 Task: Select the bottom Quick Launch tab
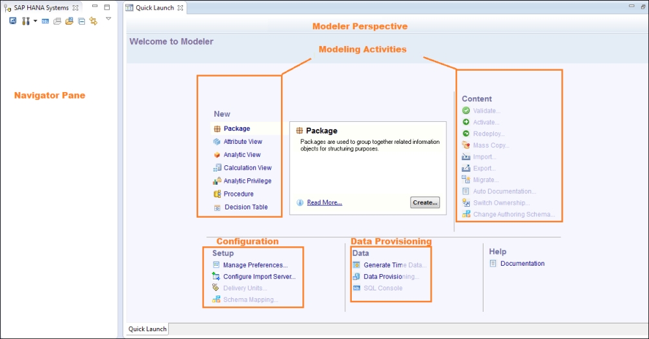pos(147,329)
